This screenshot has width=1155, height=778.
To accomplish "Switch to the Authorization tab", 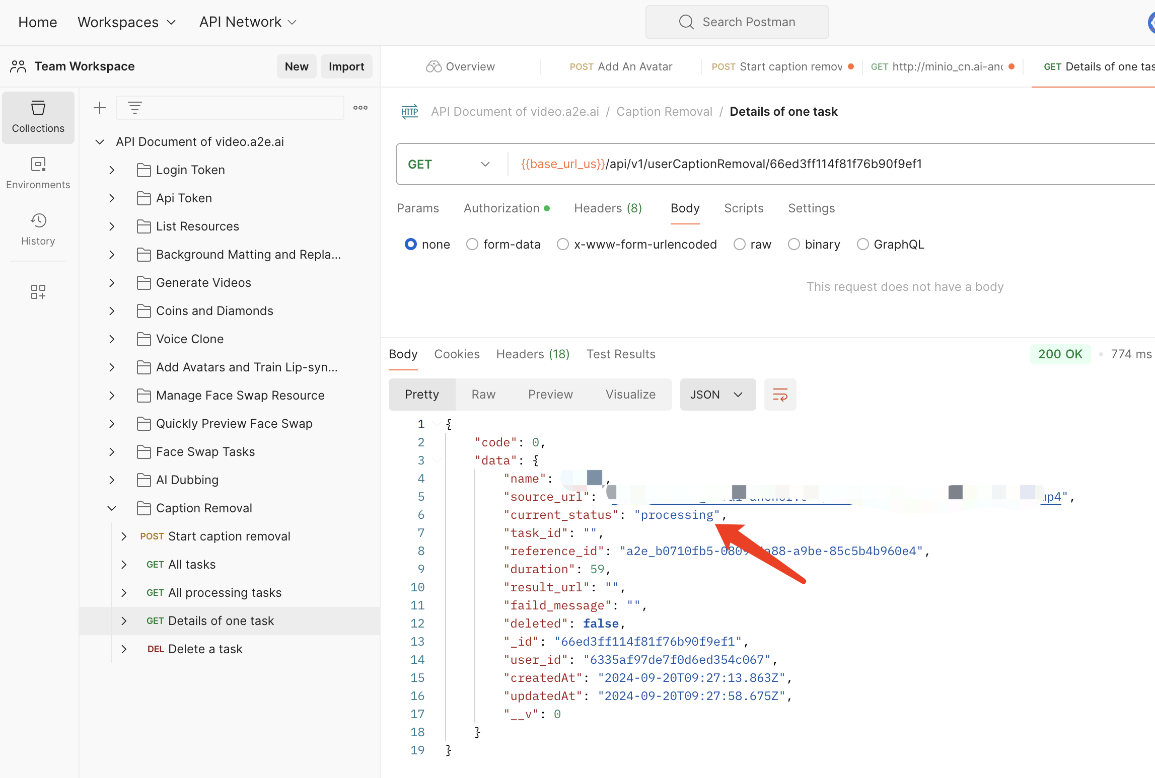I will [507, 208].
